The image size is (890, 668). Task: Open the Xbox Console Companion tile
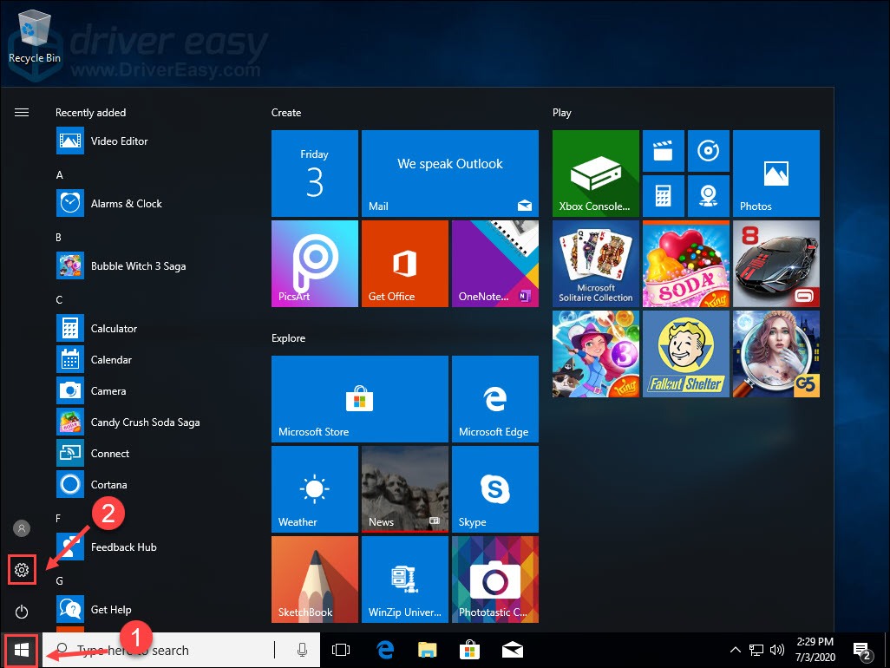595,174
